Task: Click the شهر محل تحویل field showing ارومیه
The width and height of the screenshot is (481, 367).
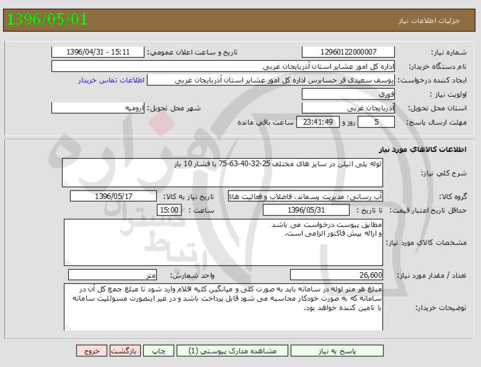Action: 97,108
